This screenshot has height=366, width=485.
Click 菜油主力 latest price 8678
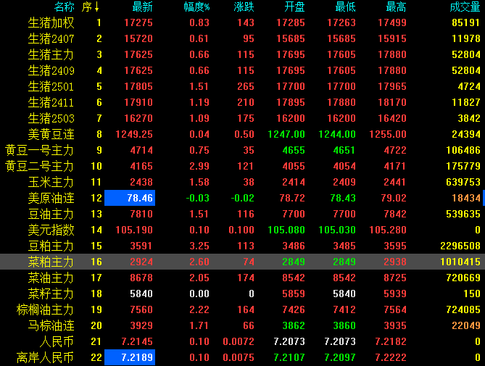click(141, 278)
